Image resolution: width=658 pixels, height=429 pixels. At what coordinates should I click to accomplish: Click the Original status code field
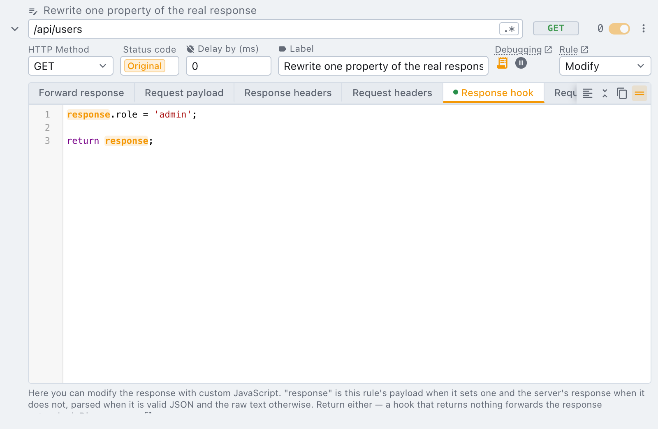pyautogui.click(x=150, y=66)
